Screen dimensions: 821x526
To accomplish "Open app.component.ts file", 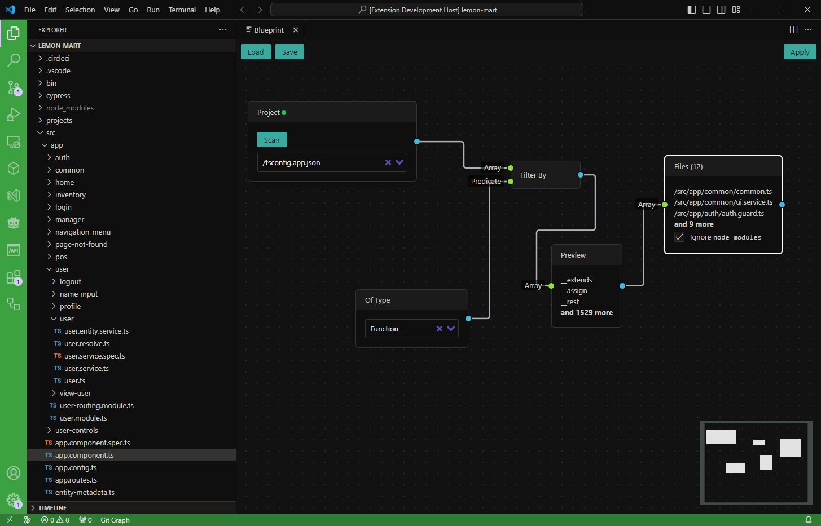I will click(x=131, y=455).
